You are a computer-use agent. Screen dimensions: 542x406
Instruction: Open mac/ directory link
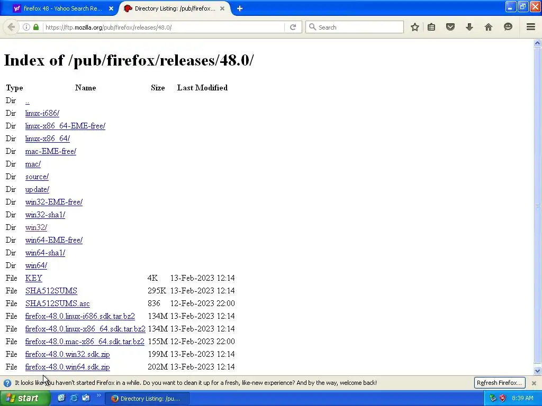click(33, 164)
